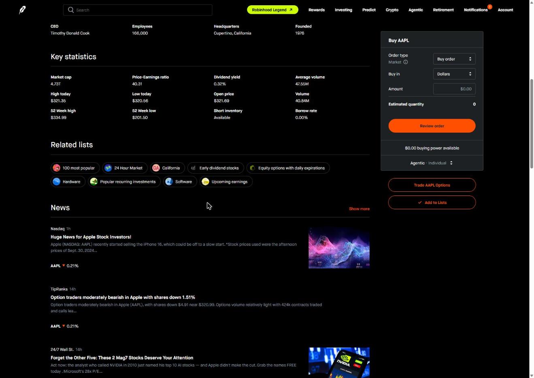Viewport: 534px width, 378px height.
Task: Open the Software list
Action: pyautogui.click(x=180, y=182)
